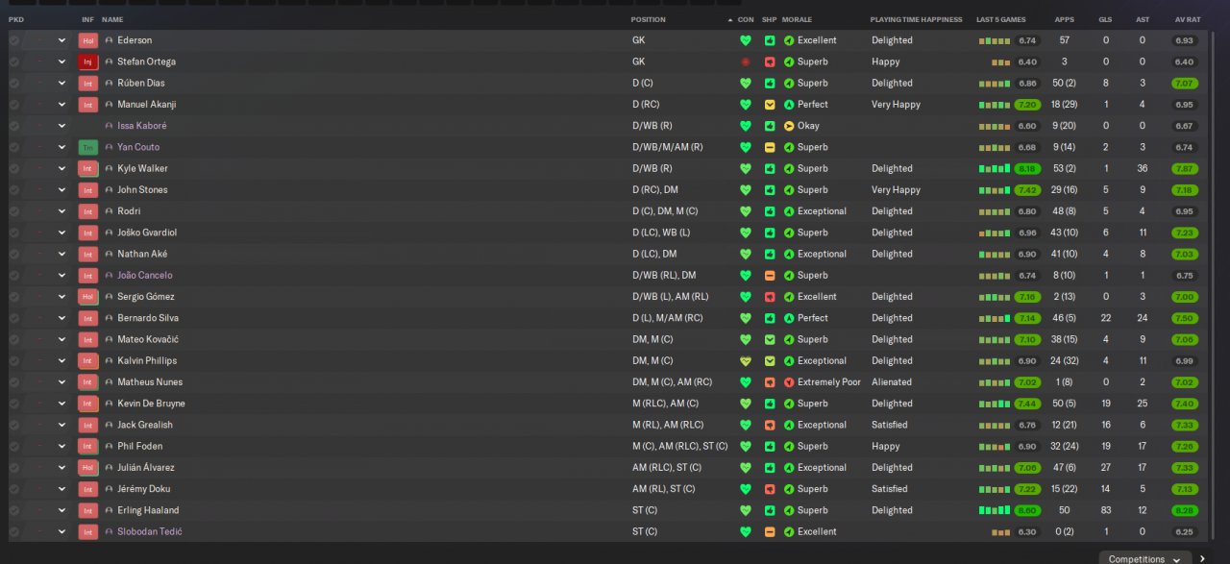This screenshot has width=1230, height=564.
Task: Toggle picked checkmark for Slobodan Tedić
Action: pos(13,532)
